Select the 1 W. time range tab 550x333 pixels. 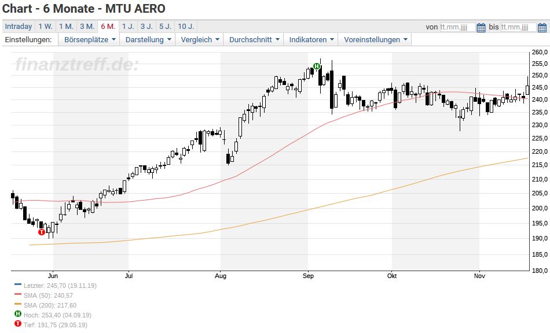point(45,26)
